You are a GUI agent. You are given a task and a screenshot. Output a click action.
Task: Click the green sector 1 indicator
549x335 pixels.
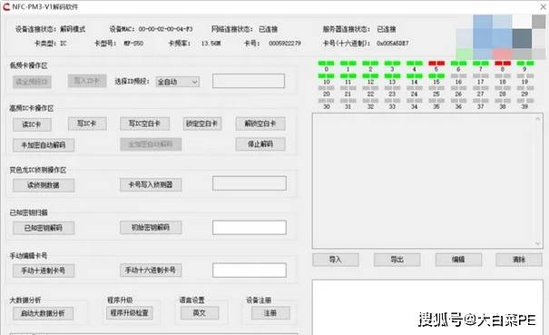(x=348, y=63)
